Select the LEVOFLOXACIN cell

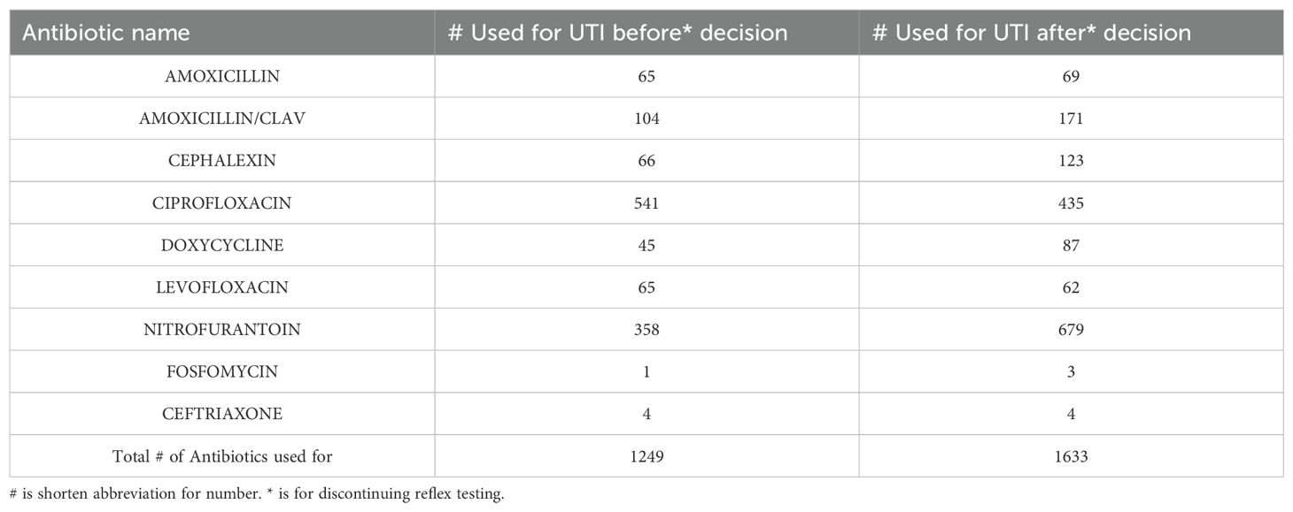(x=222, y=287)
